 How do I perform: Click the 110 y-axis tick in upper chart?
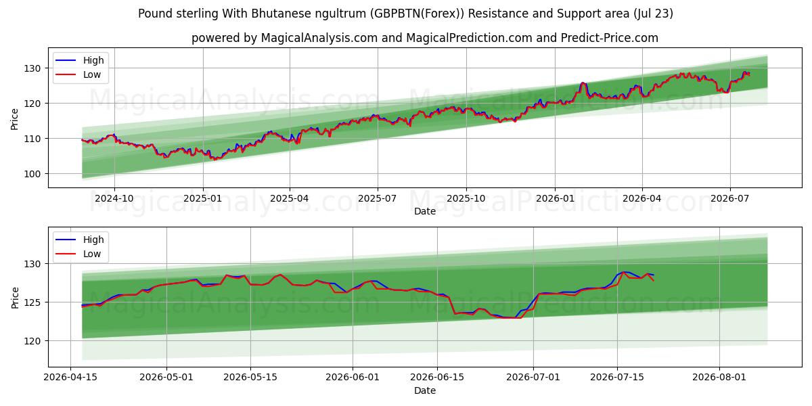click(34, 139)
